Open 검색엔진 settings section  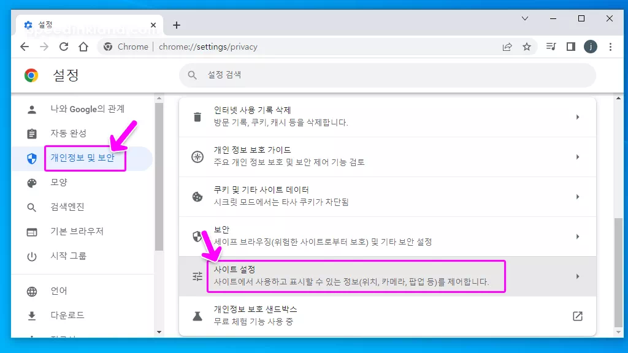tap(83, 207)
